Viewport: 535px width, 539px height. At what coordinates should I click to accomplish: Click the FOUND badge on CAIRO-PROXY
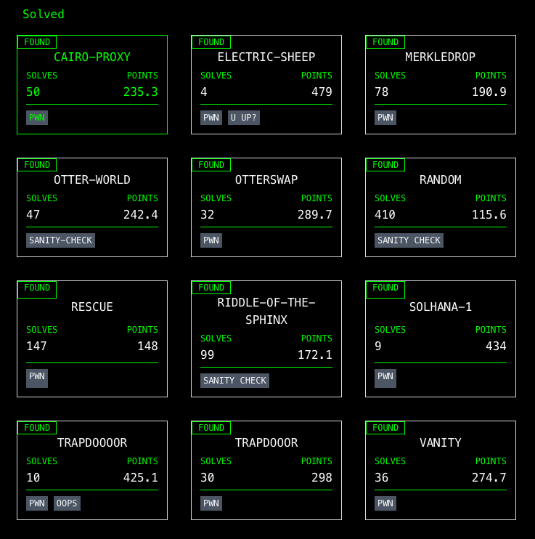click(x=37, y=42)
